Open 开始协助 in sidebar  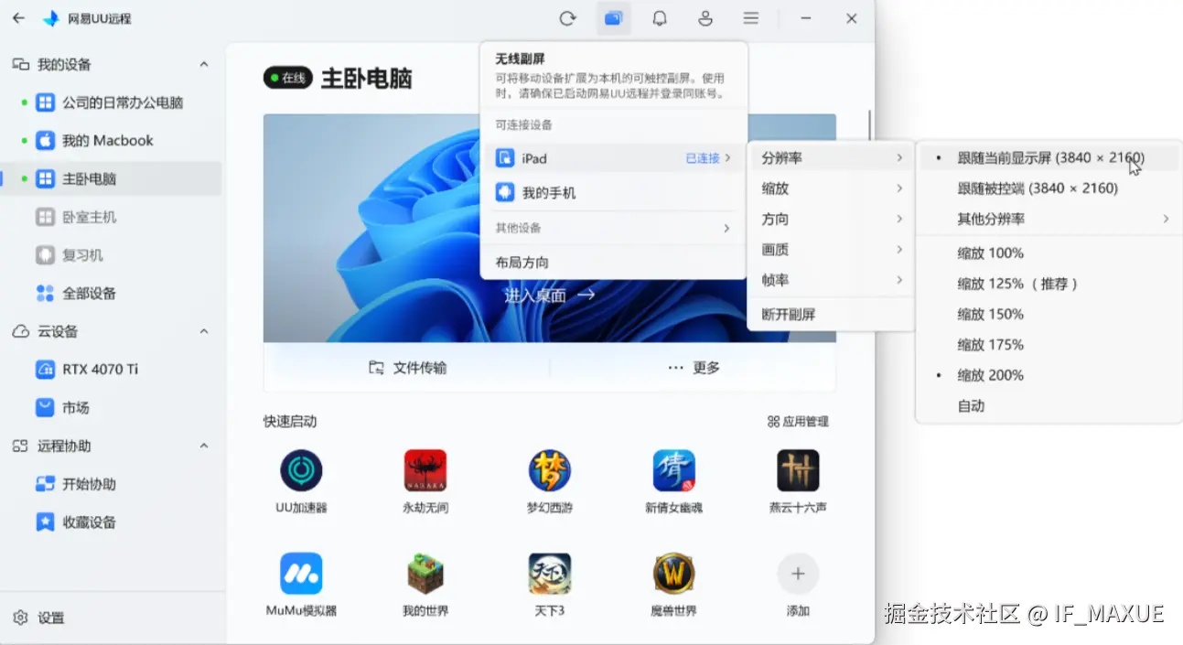(111, 484)
